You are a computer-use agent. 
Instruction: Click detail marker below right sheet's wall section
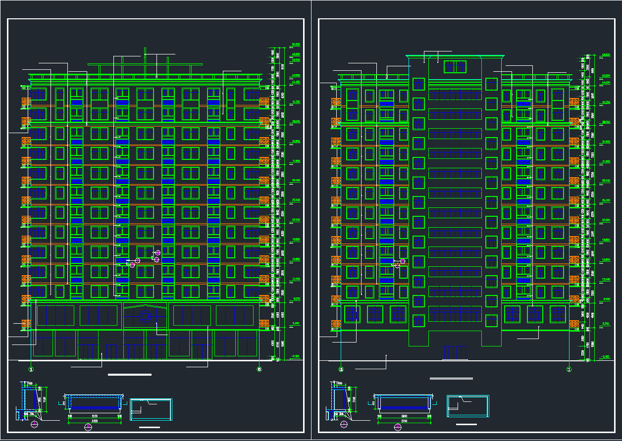(344, 424)
